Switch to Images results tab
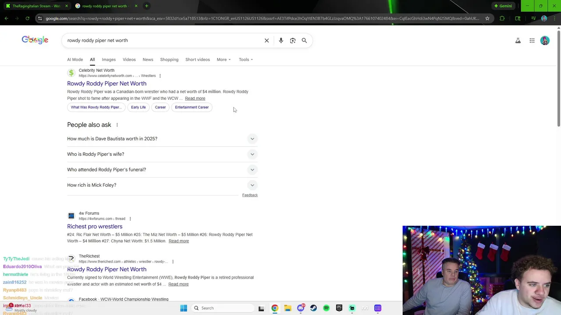The height and width of the screenshot is (315, 561). click(x=109, y=59)
